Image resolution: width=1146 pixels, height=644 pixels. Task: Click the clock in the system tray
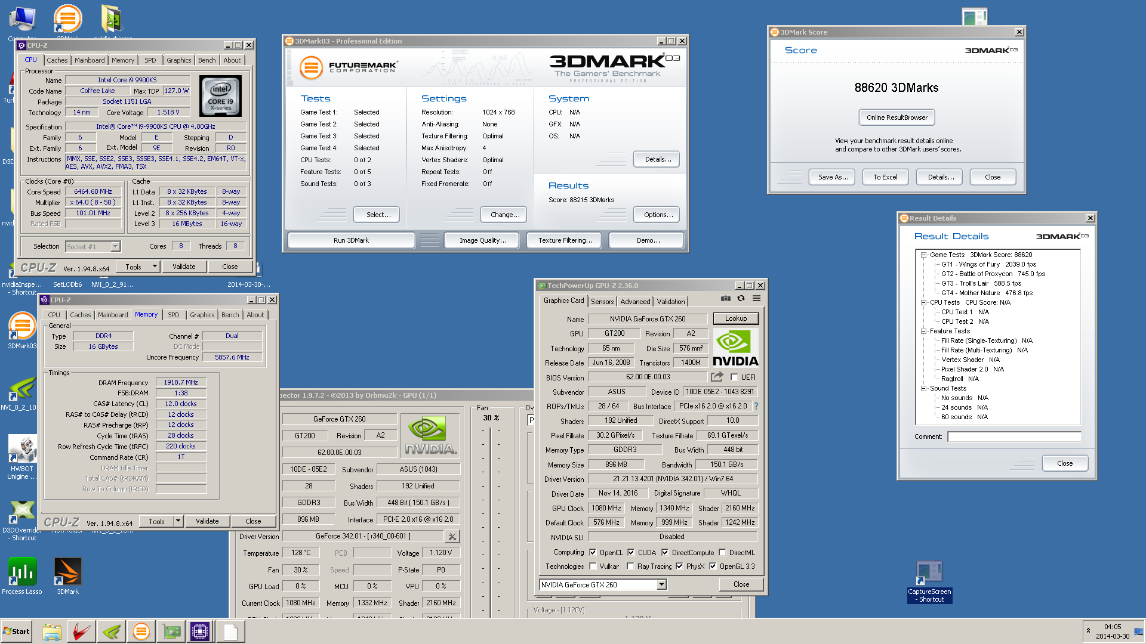pos(1113,631)
